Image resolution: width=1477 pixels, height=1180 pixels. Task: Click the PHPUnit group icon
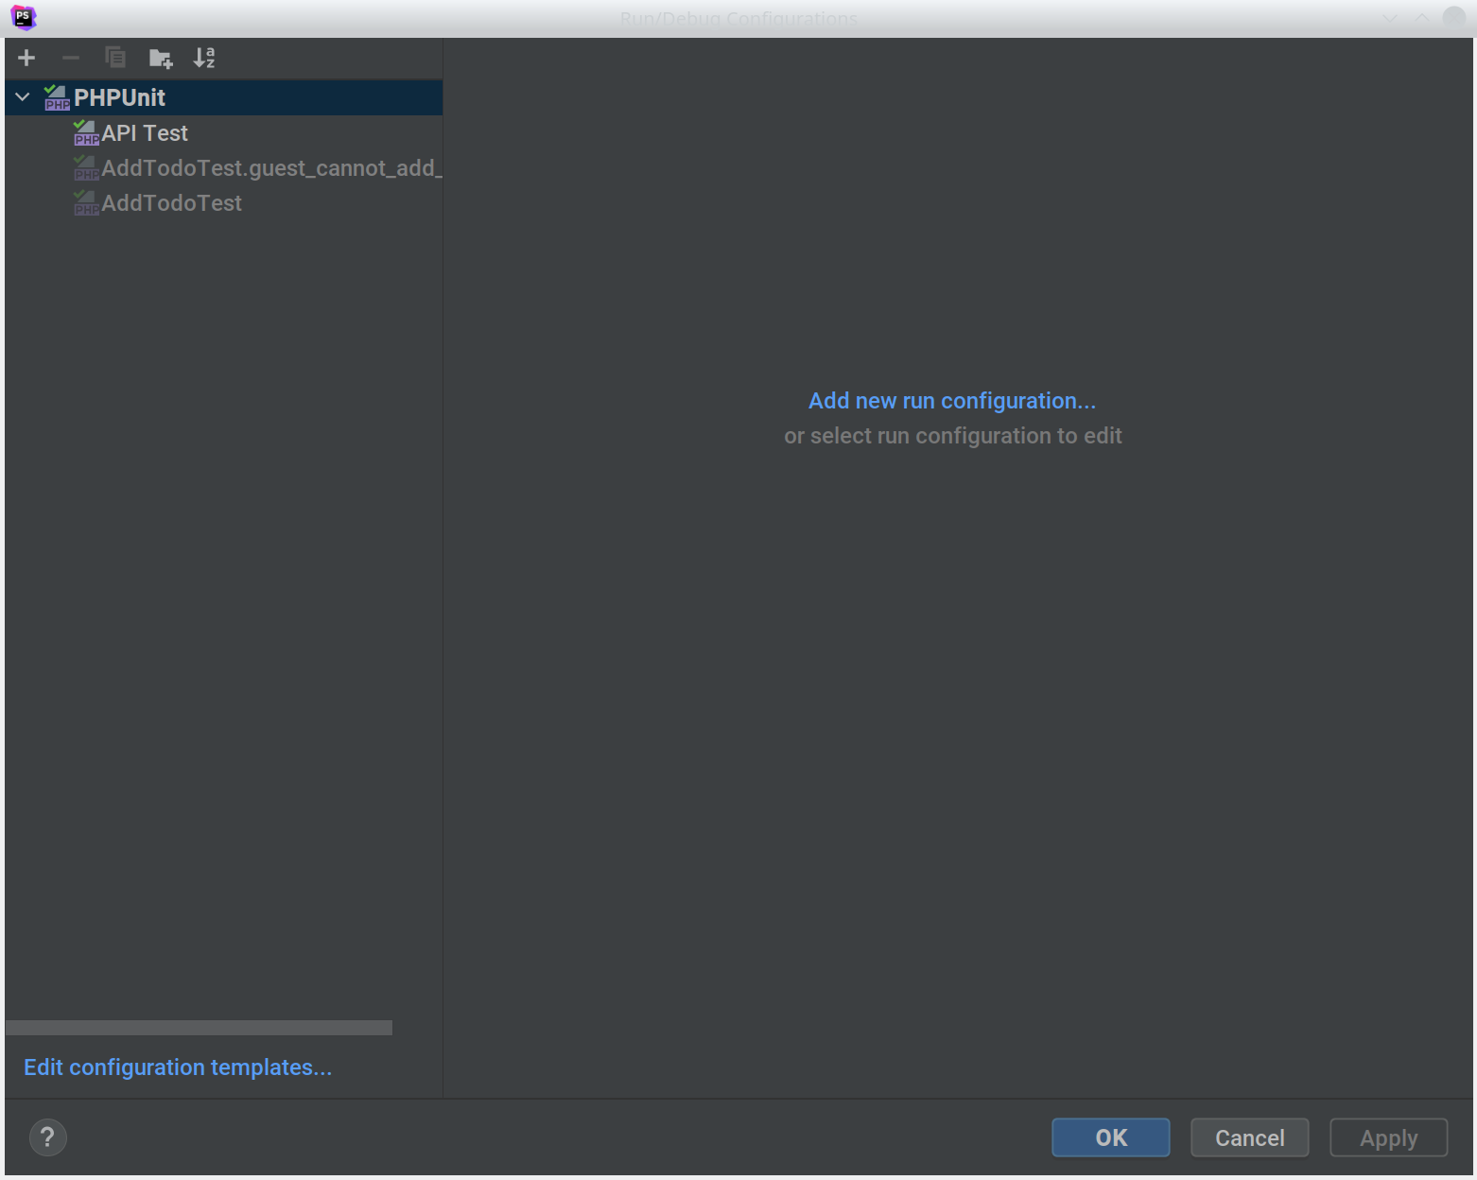[57, 97]
